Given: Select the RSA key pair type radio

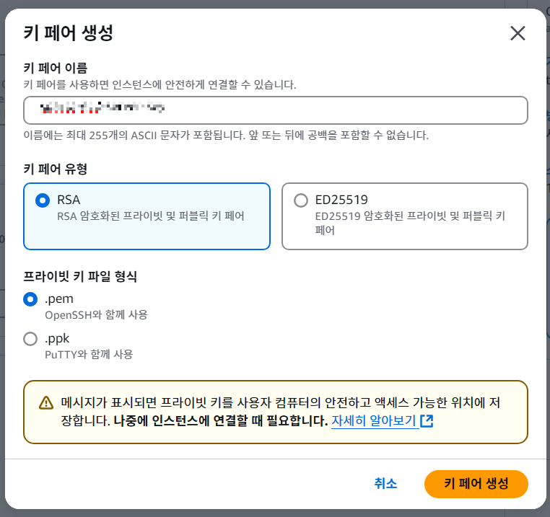Looking at the screenshot, I should (43, 200).
